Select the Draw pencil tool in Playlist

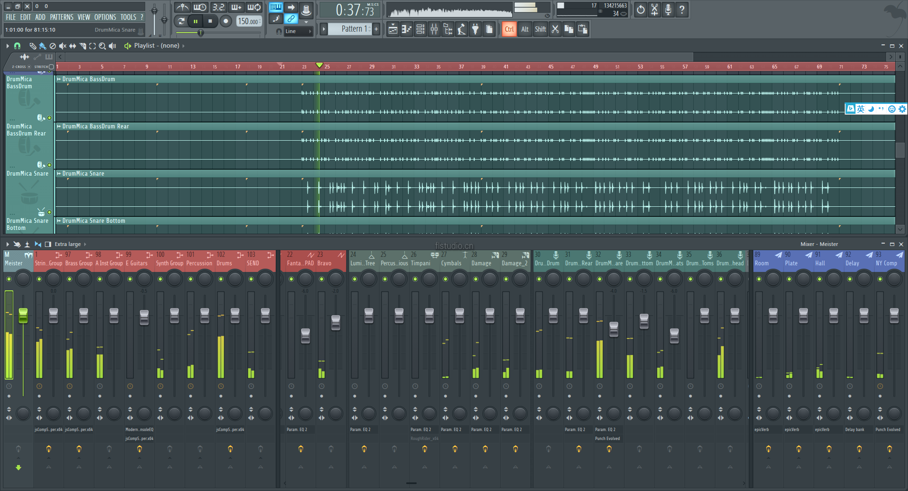point(33,46)
